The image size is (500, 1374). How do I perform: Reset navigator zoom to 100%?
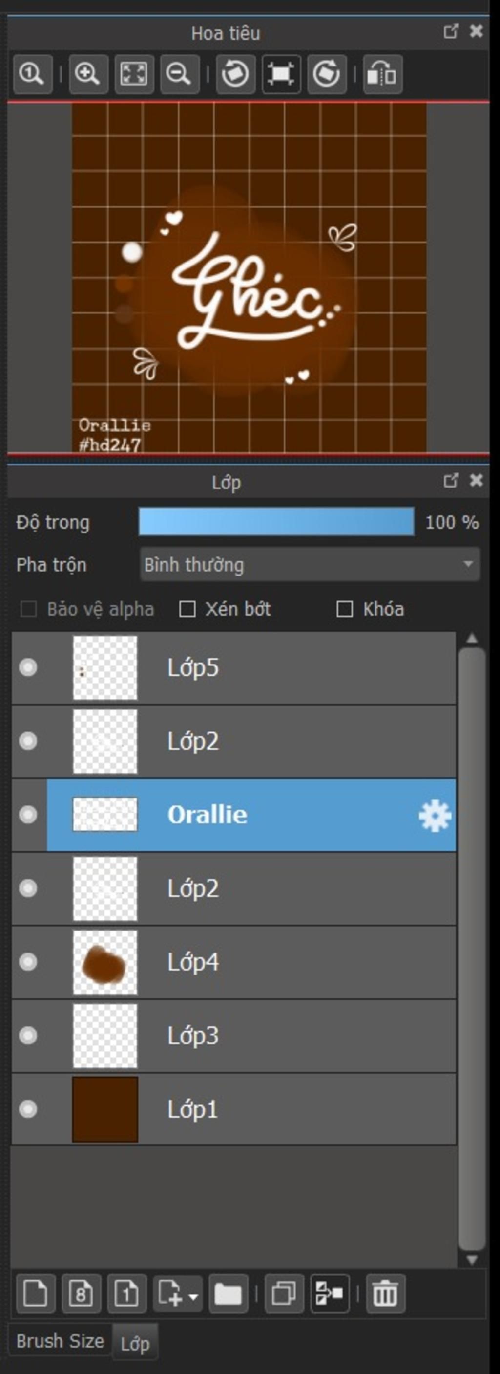point(33,74)
